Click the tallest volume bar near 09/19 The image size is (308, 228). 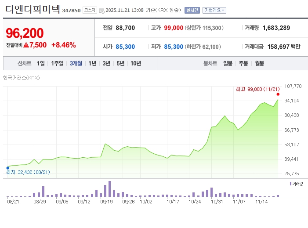pos(109,189)
